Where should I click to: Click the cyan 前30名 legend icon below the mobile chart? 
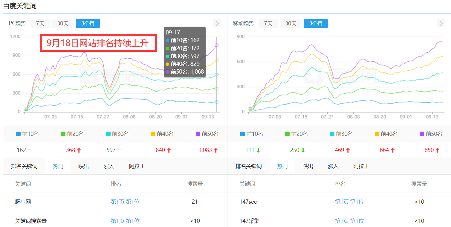point(332,134)
